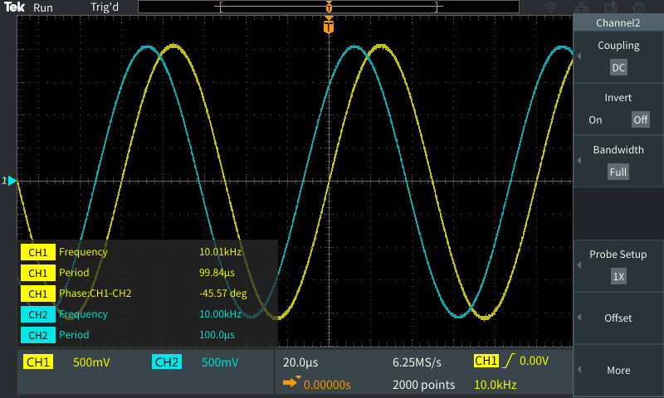Click the Wi-Fi status icon
The width and height of the screenshot is (664, 398).
551,7
